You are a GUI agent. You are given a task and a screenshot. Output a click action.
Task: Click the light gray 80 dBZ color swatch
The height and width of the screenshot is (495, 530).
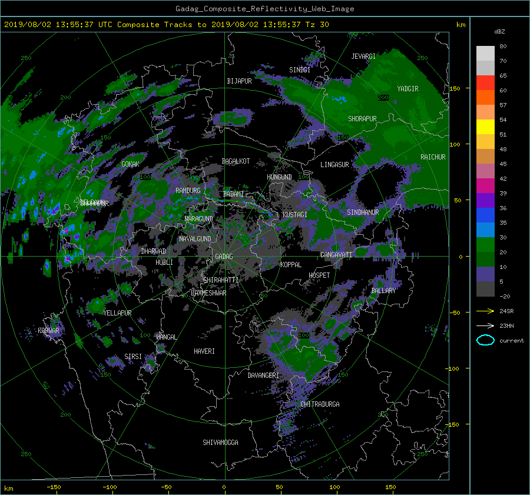tap(485, 53)
